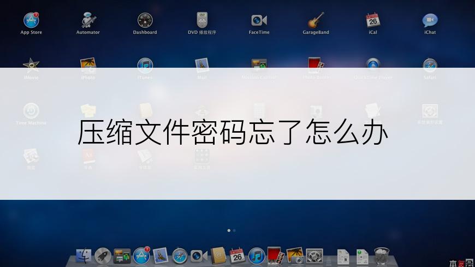Open FaceTime camera icon in the Dock
The height and width of the screenshot is (267, 475).
199,256
